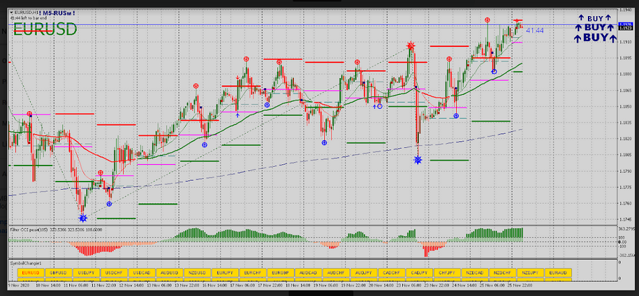Viewport: 639px width, 296px height.
Task: Select the USDCHF symbol button
Action: (x=114, y=272)
